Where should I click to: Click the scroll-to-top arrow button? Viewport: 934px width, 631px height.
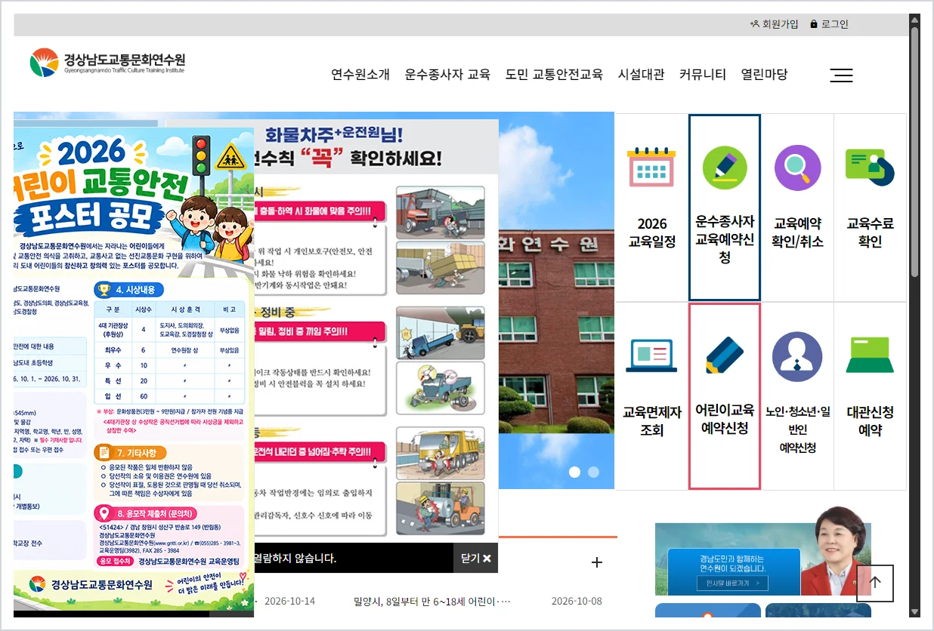coord(875,583)
